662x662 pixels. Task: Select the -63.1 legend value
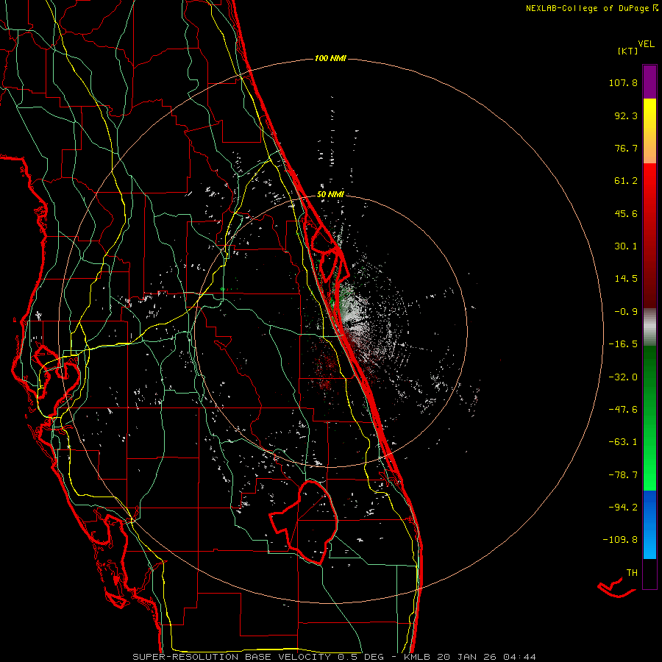623,442
